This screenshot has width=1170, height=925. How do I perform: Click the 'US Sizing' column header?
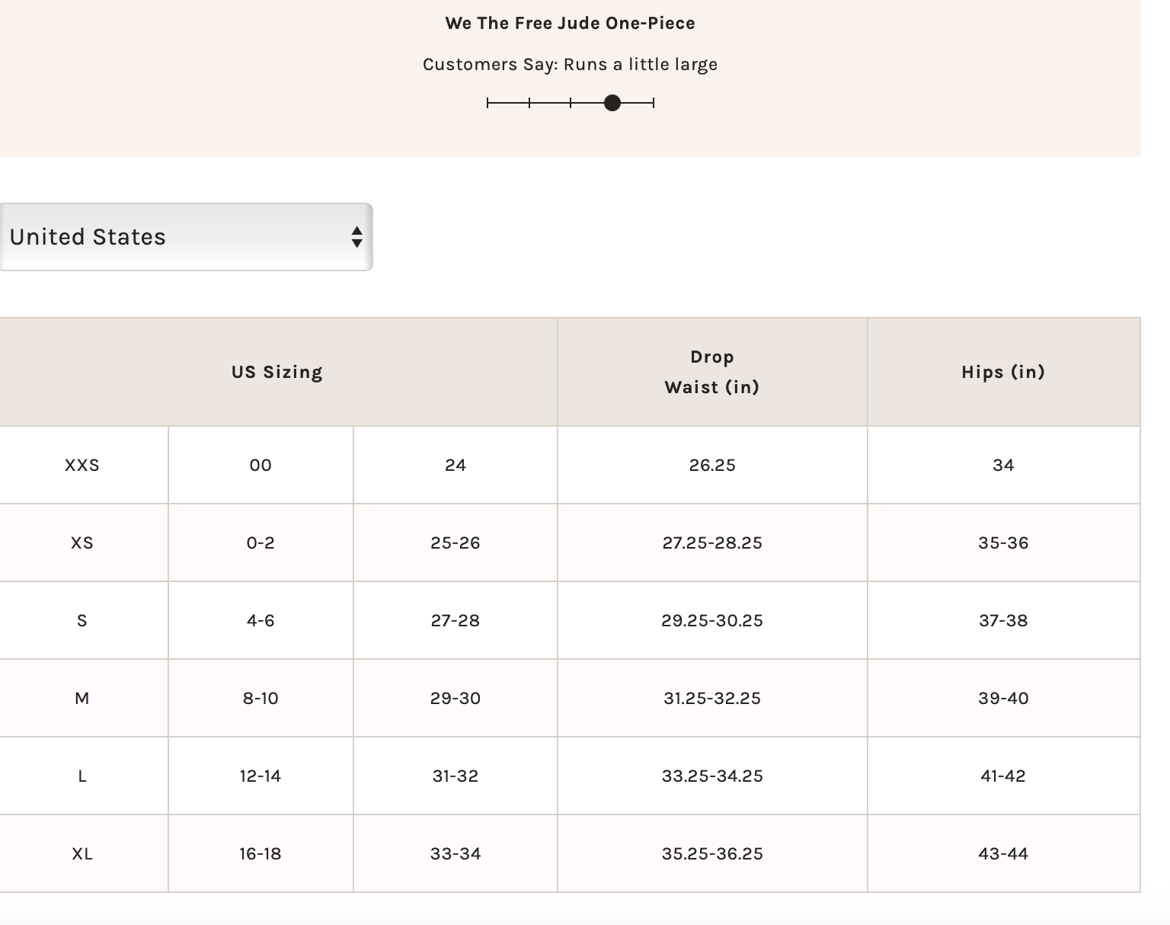pyautogui.click(x=277, y=372)
